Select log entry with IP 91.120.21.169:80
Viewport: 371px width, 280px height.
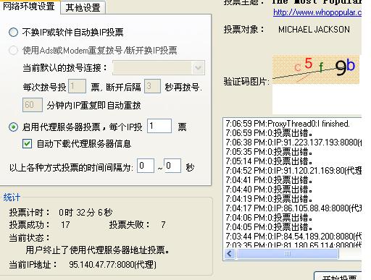click(293, 171)
